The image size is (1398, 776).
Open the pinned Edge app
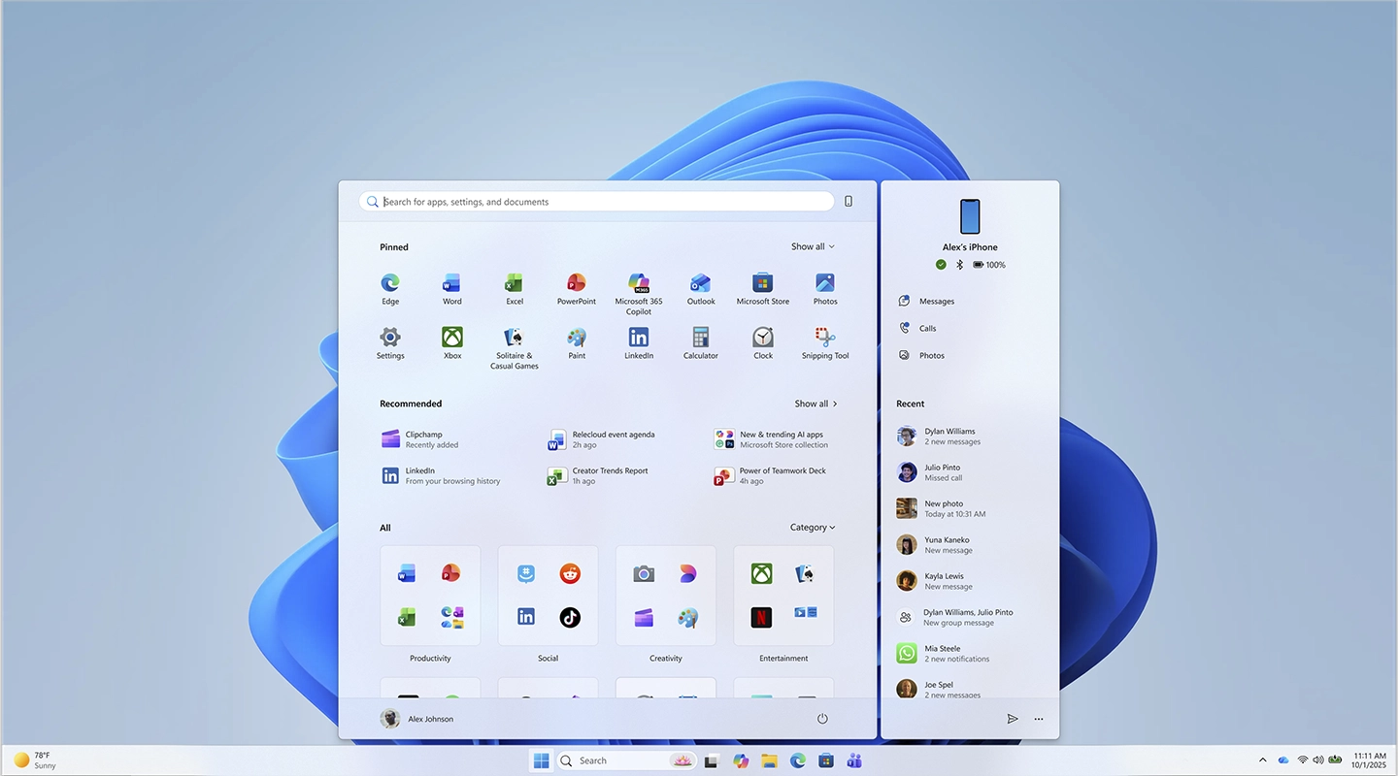click(x=390, y=288)
